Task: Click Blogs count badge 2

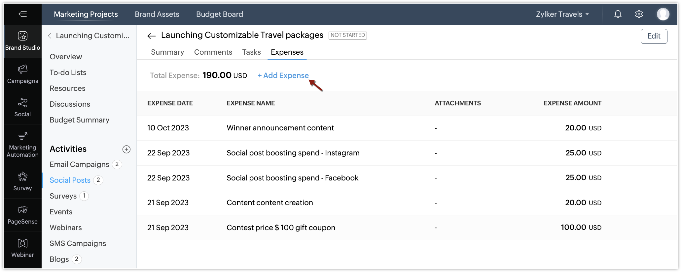Action: (x=77, y=259)
